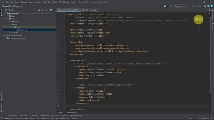The width and height of the screenshot is (214, 120).
Task: Click the SeleniumIDE navigation bar breadcrumb
Action: coord(6,6)
